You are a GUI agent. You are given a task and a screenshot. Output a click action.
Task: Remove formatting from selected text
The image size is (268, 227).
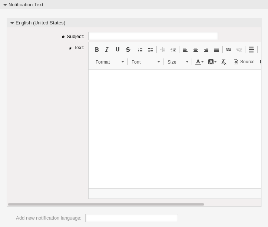tap(224, 62)
